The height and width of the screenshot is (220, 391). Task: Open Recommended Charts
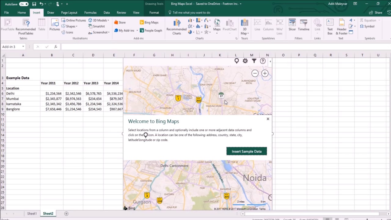coord(177,27)
